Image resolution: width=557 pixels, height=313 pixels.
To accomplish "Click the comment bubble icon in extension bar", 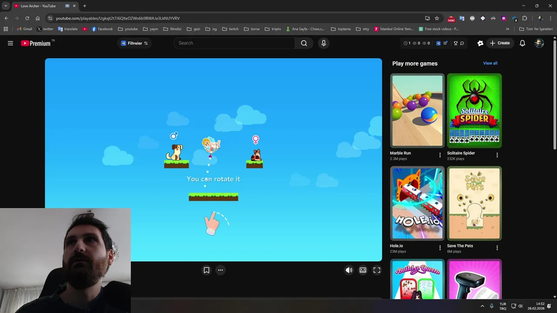I will [462, 43].
